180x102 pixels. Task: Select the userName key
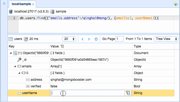pos(30,93)
